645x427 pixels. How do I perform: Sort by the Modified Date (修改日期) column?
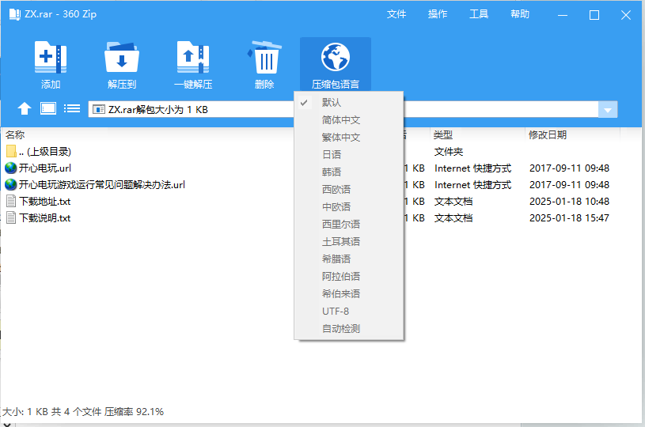548,135
